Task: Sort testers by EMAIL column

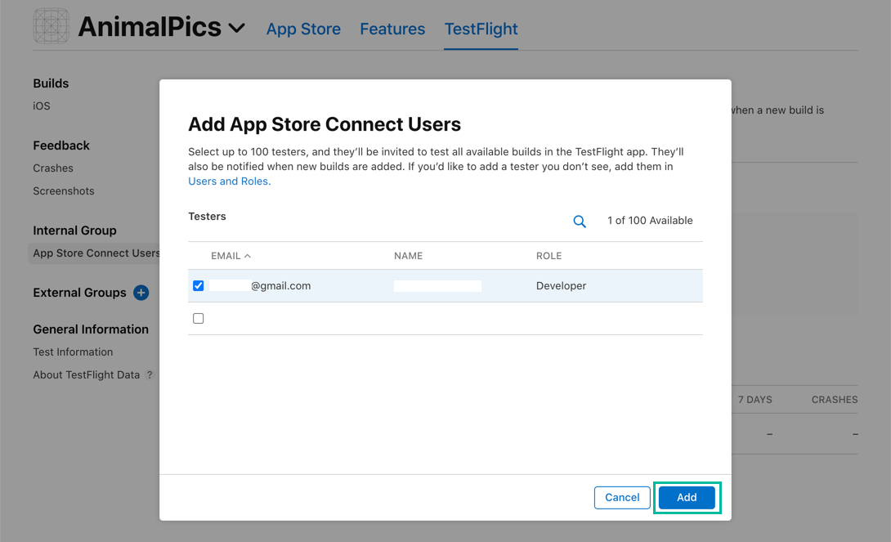Action: (x=231, y=256)
